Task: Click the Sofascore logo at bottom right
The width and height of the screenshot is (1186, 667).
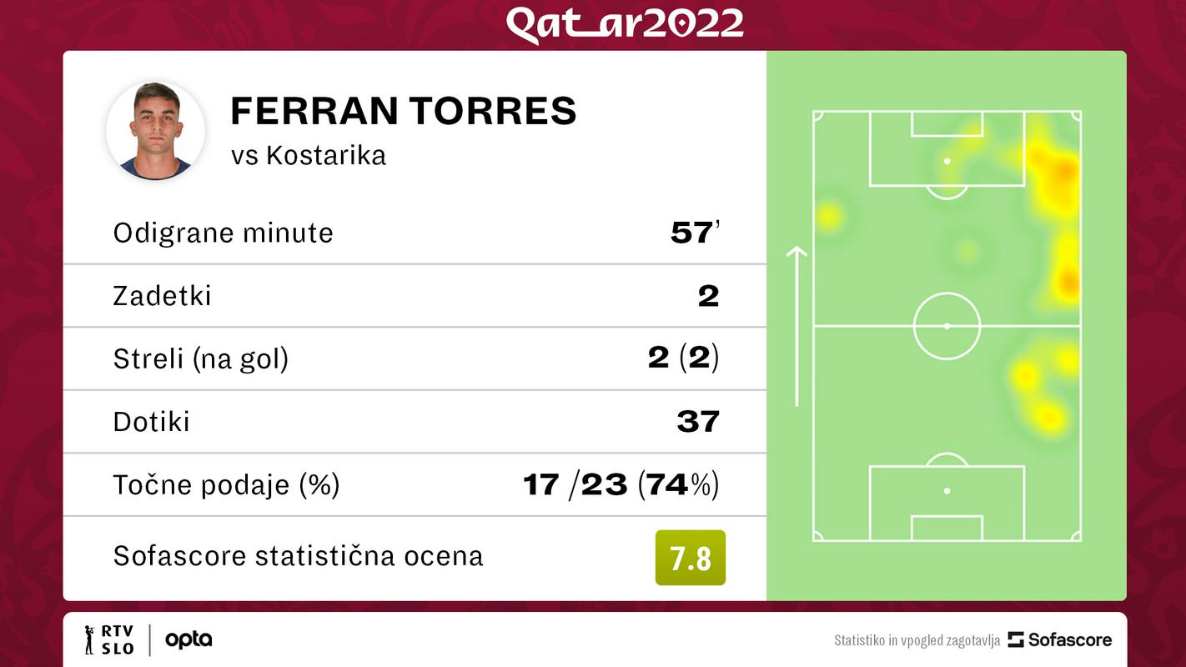Action: (x=1060, y=639)
